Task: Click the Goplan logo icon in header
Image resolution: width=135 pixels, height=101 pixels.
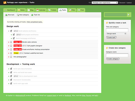Action: point(5,2)
